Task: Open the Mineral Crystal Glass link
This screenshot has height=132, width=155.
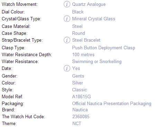Action: (x=94, y=19)
